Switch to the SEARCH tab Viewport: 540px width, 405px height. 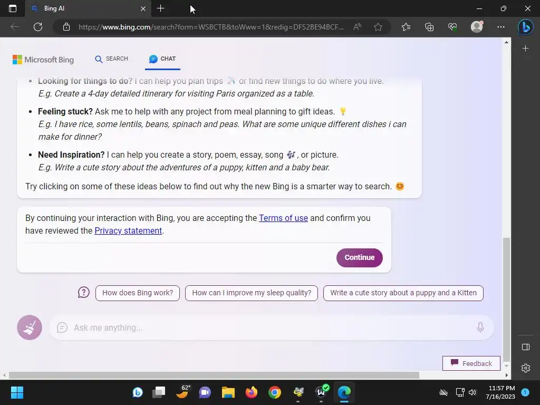(x=111, y=59)
